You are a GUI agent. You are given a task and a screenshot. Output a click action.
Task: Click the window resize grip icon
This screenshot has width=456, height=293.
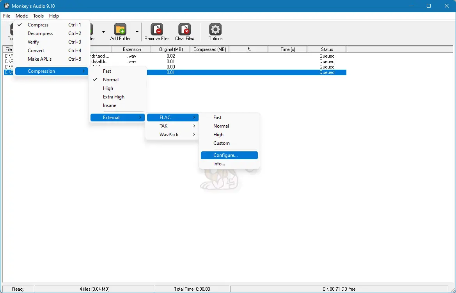point(452,289)
